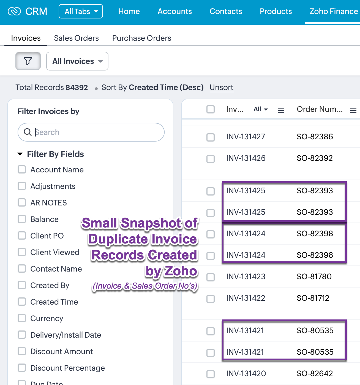This screenshot has height=385, width=360.
Task: Select the INV-131426 row checkbox
Action: (211, 159)
